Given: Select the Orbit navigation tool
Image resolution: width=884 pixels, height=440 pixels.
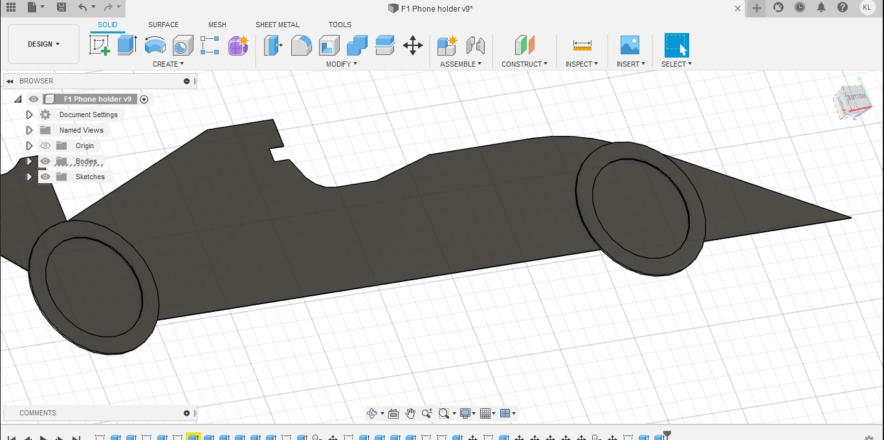Looking at the screenshot, I should (372, 413).
